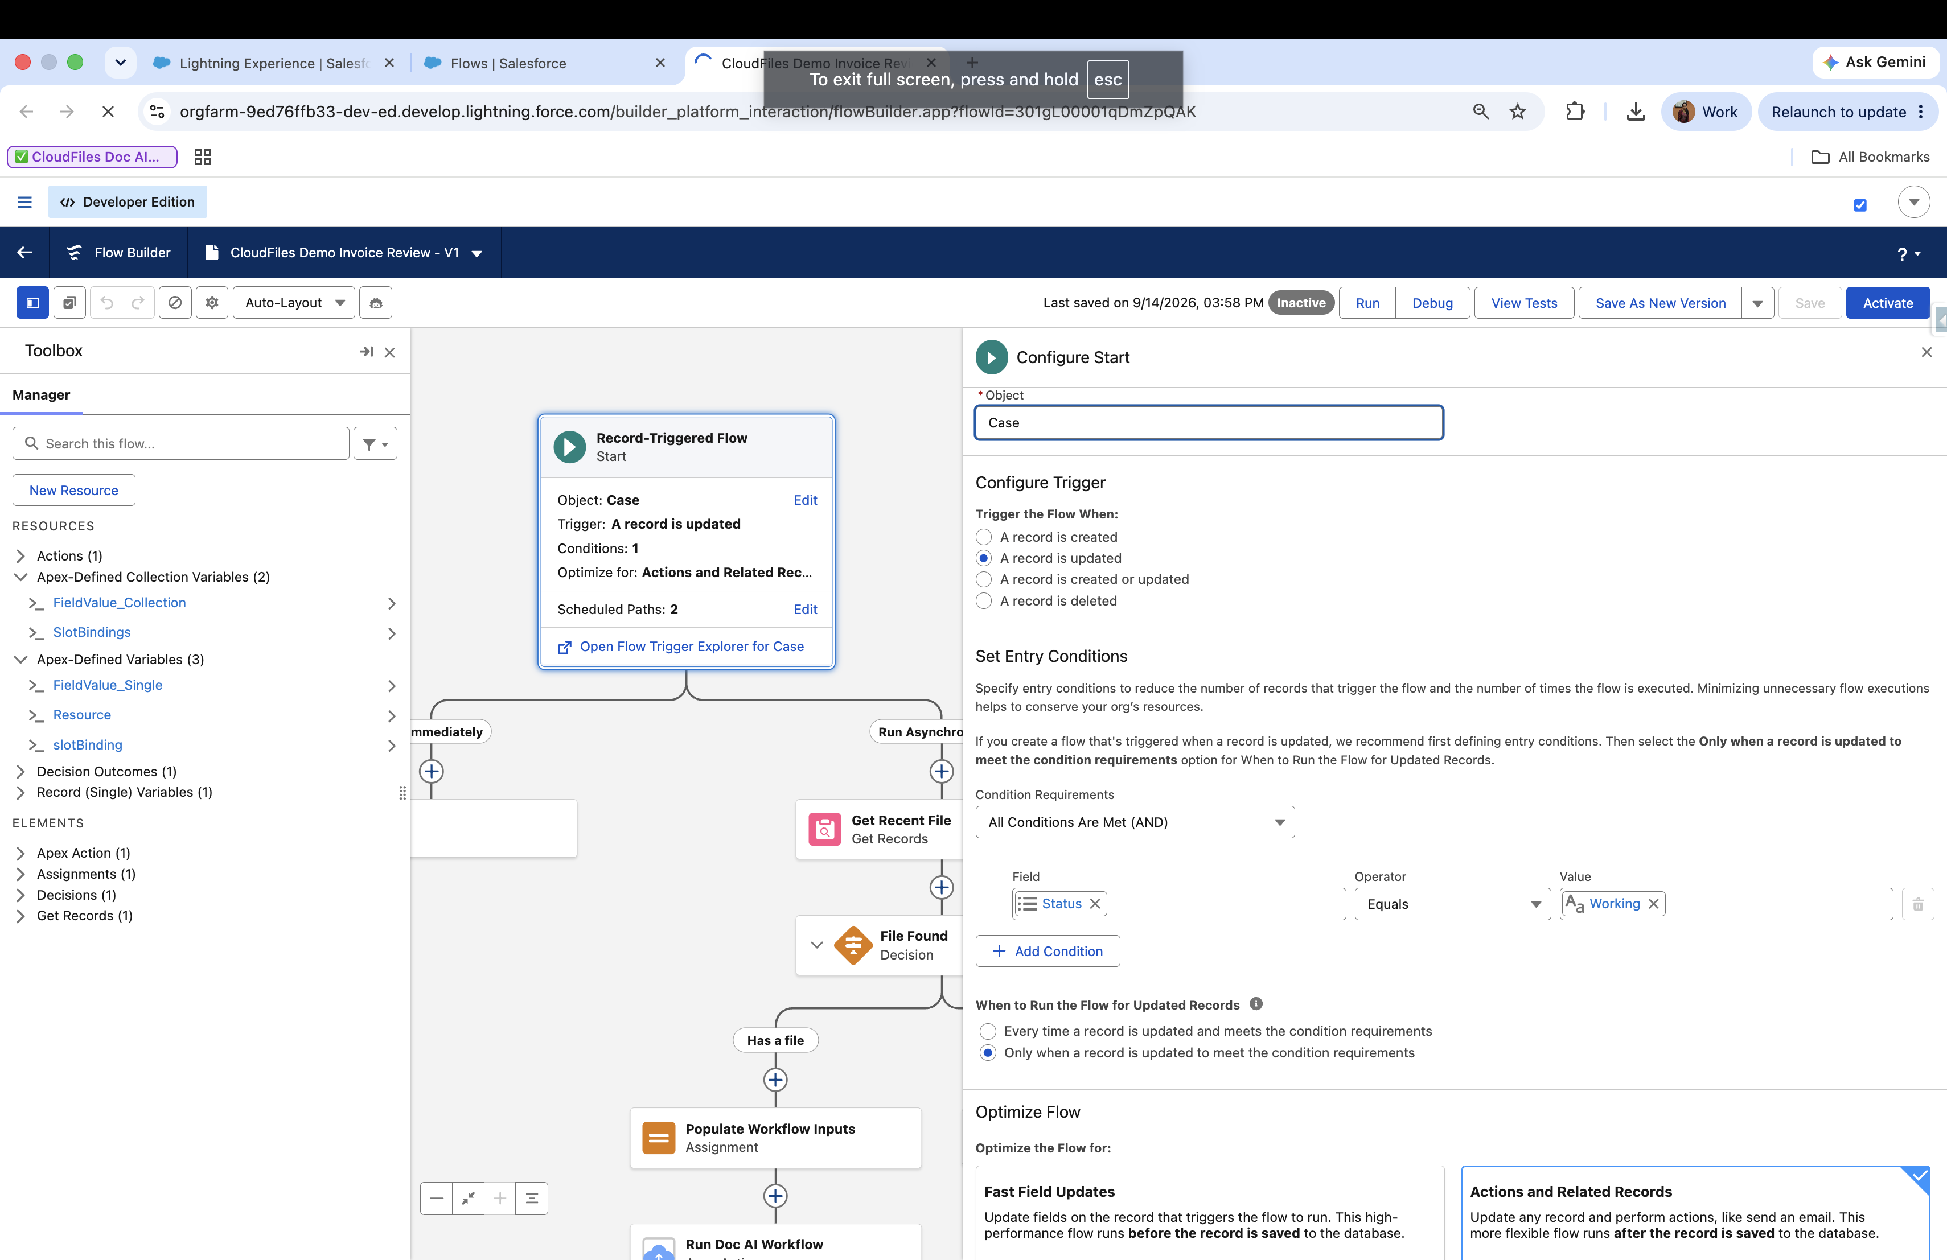Screen dimensions: 1947x1260
Task: Open a new browser tab
Action: pyautogui.click(x=972, y=62)
